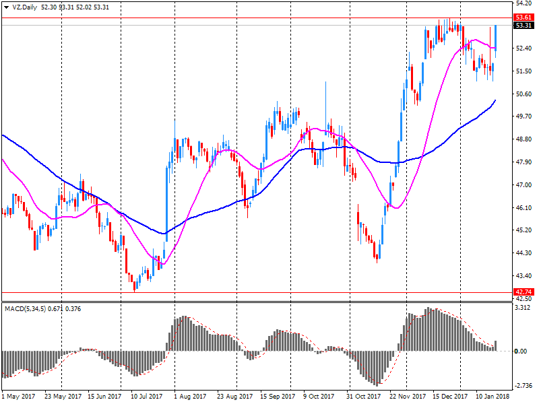Select the 53.61 red resistance price label
This screenshot has height=404, width=539.
pos(524,18)
